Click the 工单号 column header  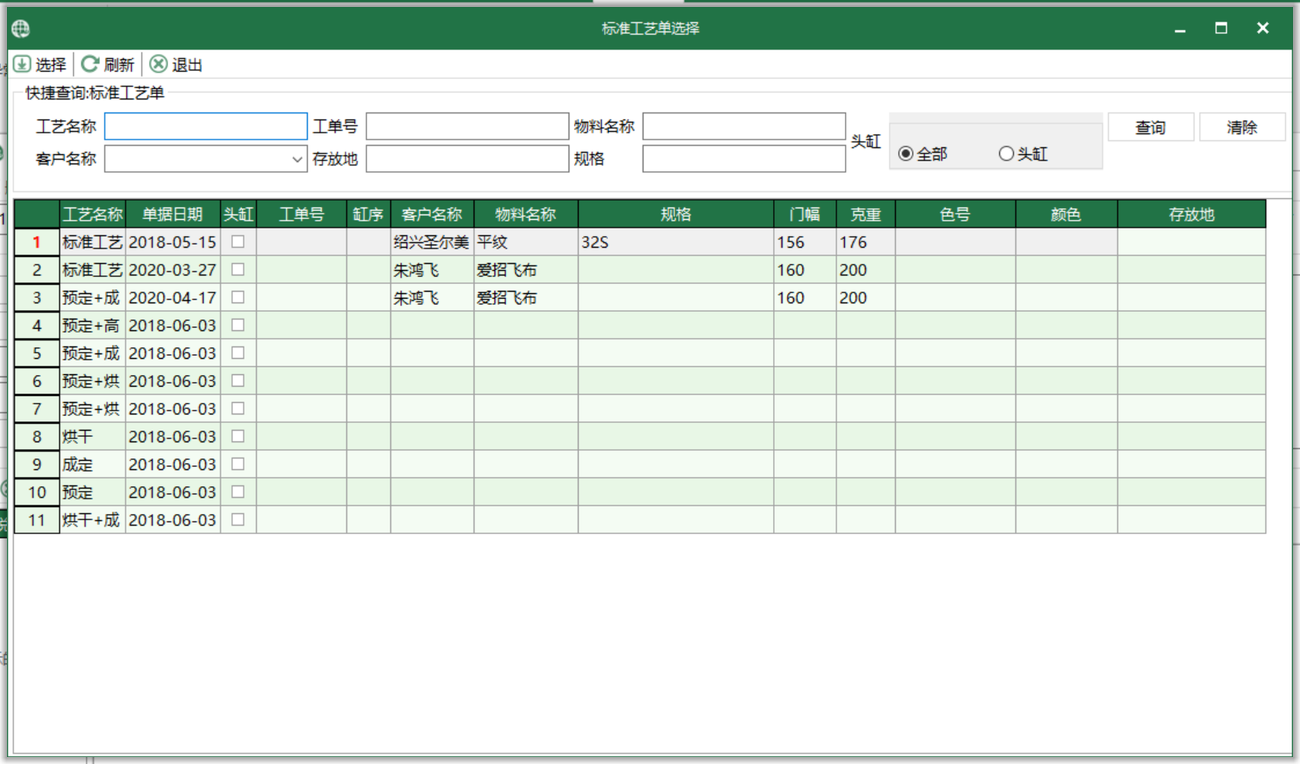[302, 215]
